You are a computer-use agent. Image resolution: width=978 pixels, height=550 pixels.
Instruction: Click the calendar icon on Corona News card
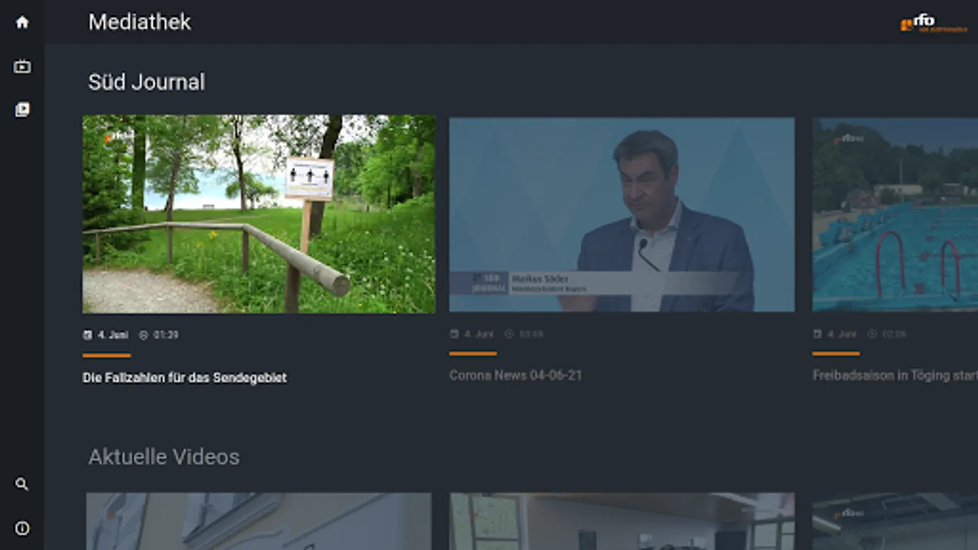coord(454,334)
